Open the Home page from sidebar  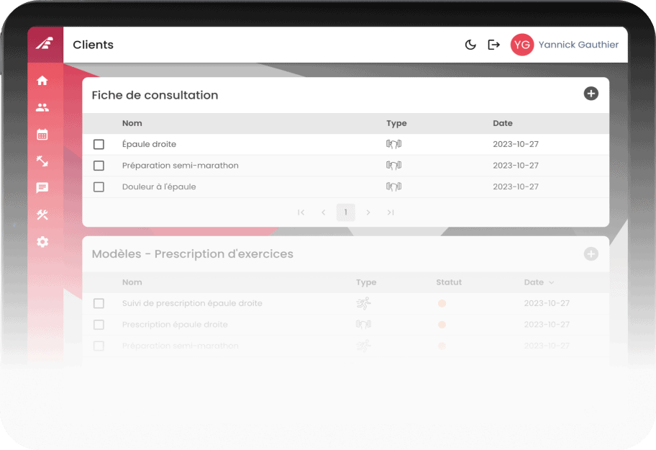pyautogui.click(x=42, y=81)
